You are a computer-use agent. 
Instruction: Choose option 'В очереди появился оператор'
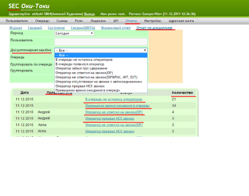(101, 64)
